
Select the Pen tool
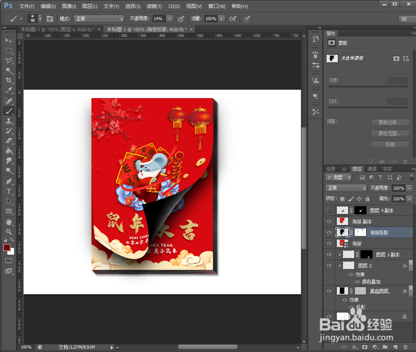9,181
